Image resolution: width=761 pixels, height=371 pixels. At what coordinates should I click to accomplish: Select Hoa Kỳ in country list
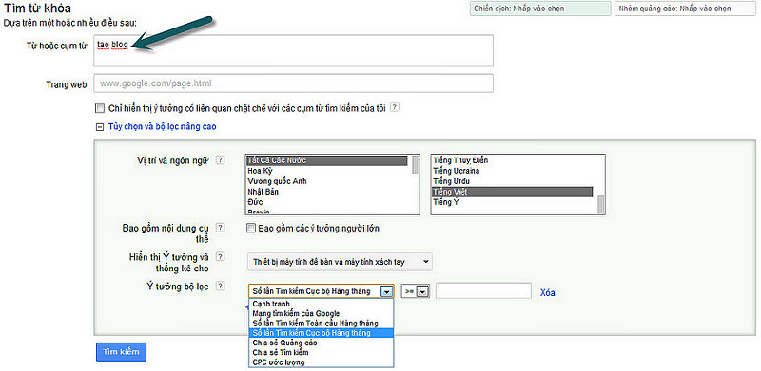pyautogui.click(x=327, y=171)
